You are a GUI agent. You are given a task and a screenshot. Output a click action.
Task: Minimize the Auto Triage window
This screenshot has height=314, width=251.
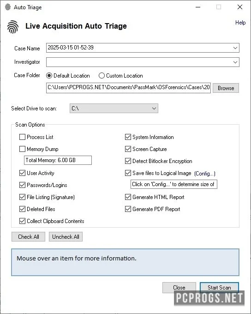[x=198, y=7]
